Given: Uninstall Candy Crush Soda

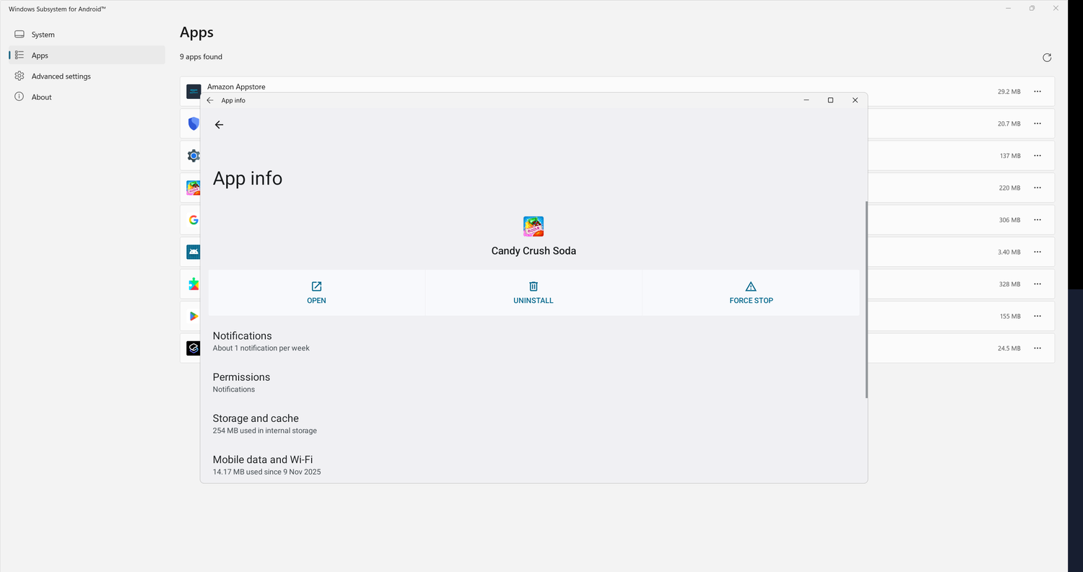Looking at the screenshot, I should [533, 293].
